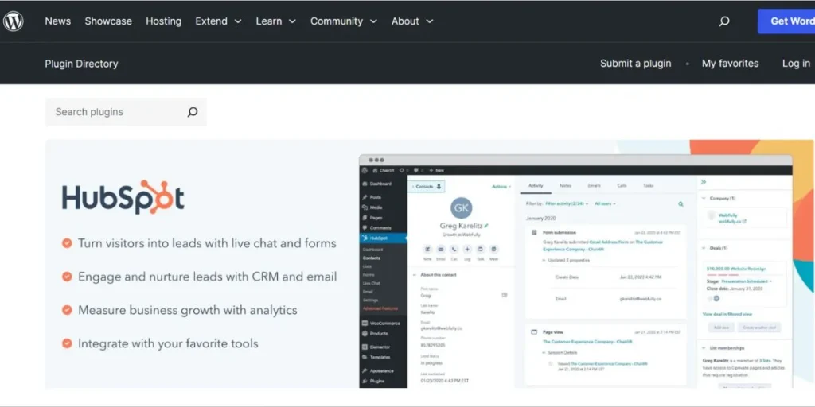Click the Get WordPress button
The height and width of the screenshot is (407, 815).
point(786,21)
